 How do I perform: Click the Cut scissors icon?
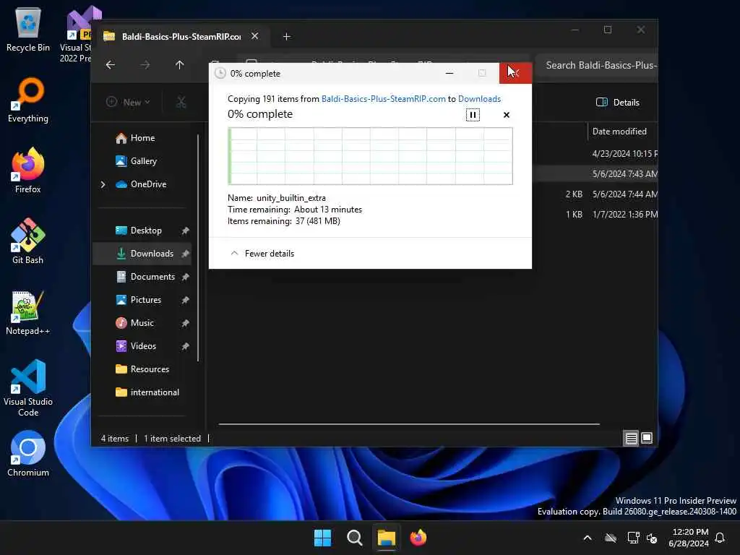(181, 102)
